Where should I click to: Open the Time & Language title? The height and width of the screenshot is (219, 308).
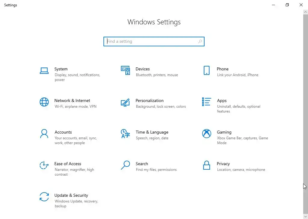[x=152, y=132]
